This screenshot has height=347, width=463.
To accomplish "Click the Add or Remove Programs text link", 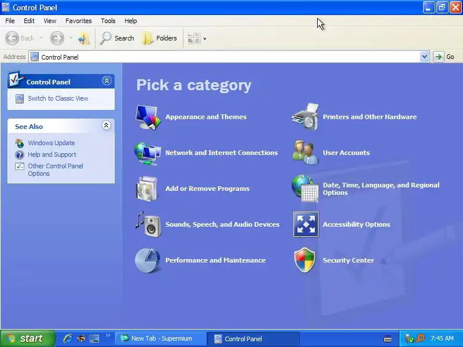I will (207, 189).
